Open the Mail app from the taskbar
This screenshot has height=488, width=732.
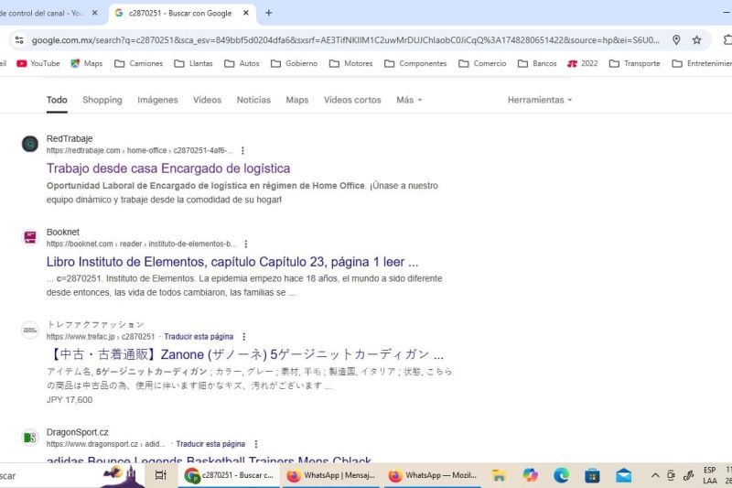coord(623,475)
